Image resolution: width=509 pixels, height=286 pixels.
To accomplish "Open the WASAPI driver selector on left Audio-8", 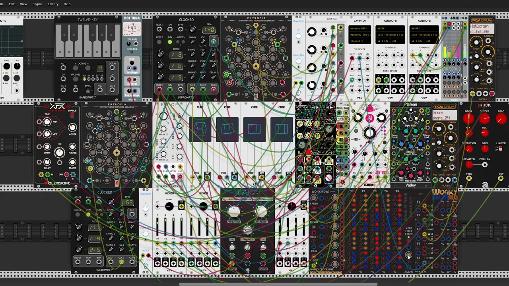I will pos(390,29).
